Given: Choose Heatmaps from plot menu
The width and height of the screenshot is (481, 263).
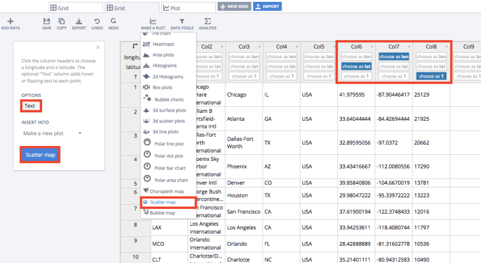Looking at the screenshot, I should point(163,44).
